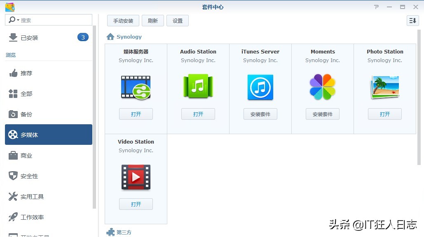Click the 媒体服务器 (Media Server) icon
Image resolution: width=424 pixels, height=237 pixels.
click(136, 87)
